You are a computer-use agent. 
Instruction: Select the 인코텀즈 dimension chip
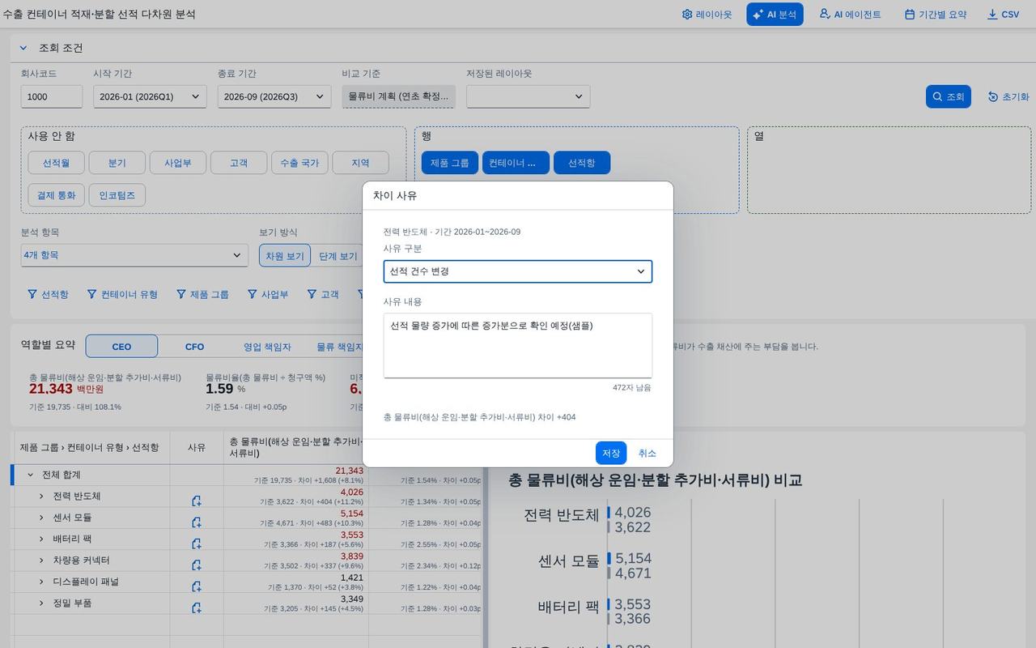[x=117, y=195]
